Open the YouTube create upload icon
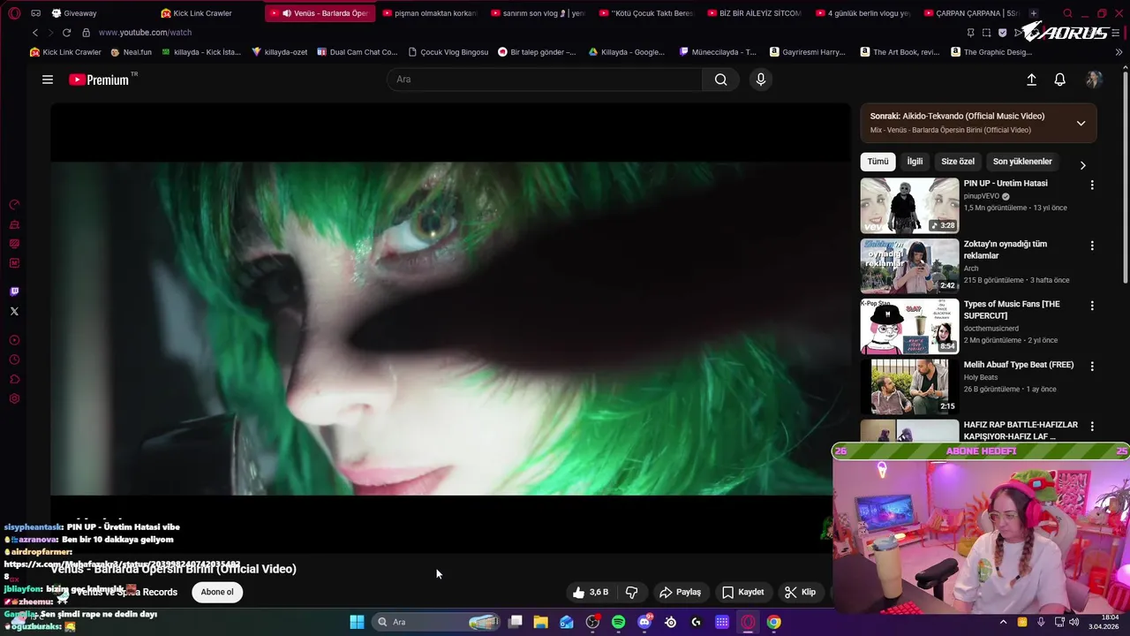This screenshot has width=1130, height=636. click(x=1031, y=79)
